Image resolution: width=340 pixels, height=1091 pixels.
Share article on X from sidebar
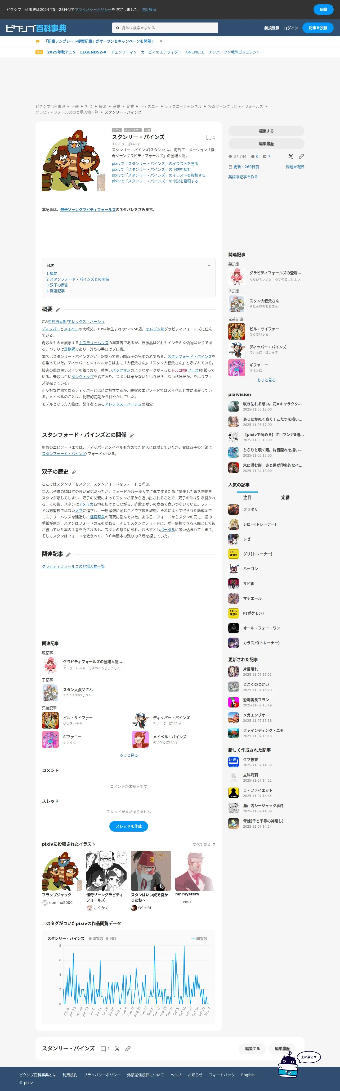click(x=290, y=156)
